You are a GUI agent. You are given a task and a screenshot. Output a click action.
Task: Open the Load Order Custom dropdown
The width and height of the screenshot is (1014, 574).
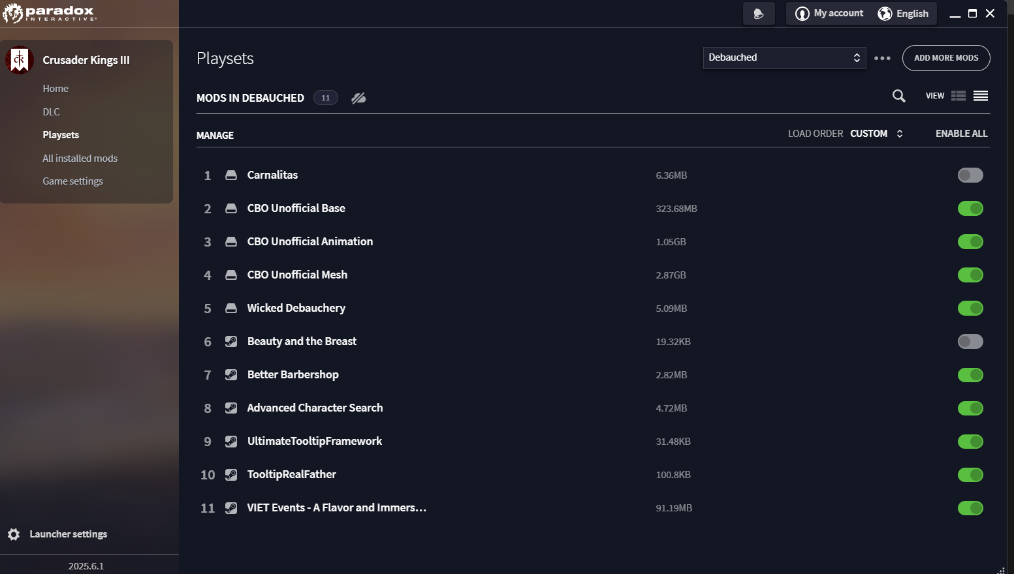pyautogui.click(x=876, y=133)
